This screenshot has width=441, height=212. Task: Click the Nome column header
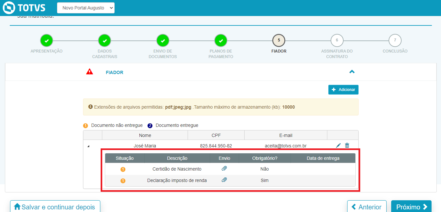[145, 135]
